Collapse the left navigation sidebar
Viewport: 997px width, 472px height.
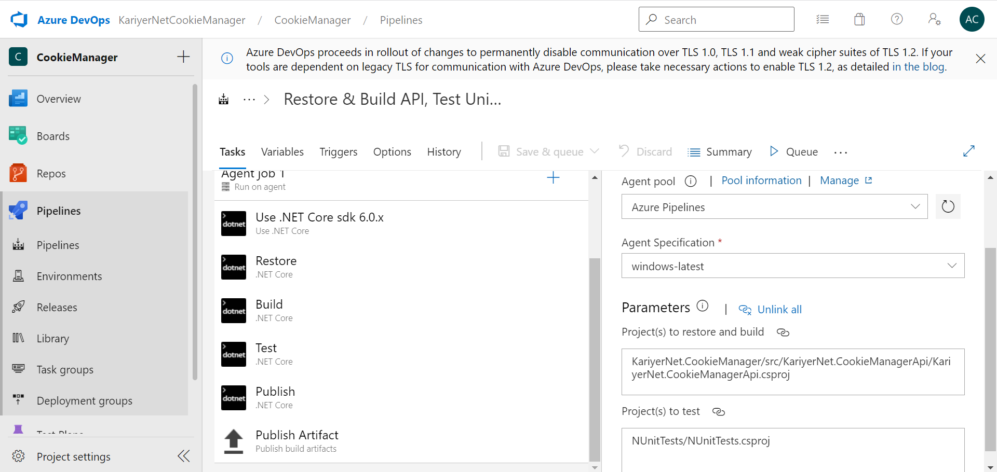coord(183,456)
